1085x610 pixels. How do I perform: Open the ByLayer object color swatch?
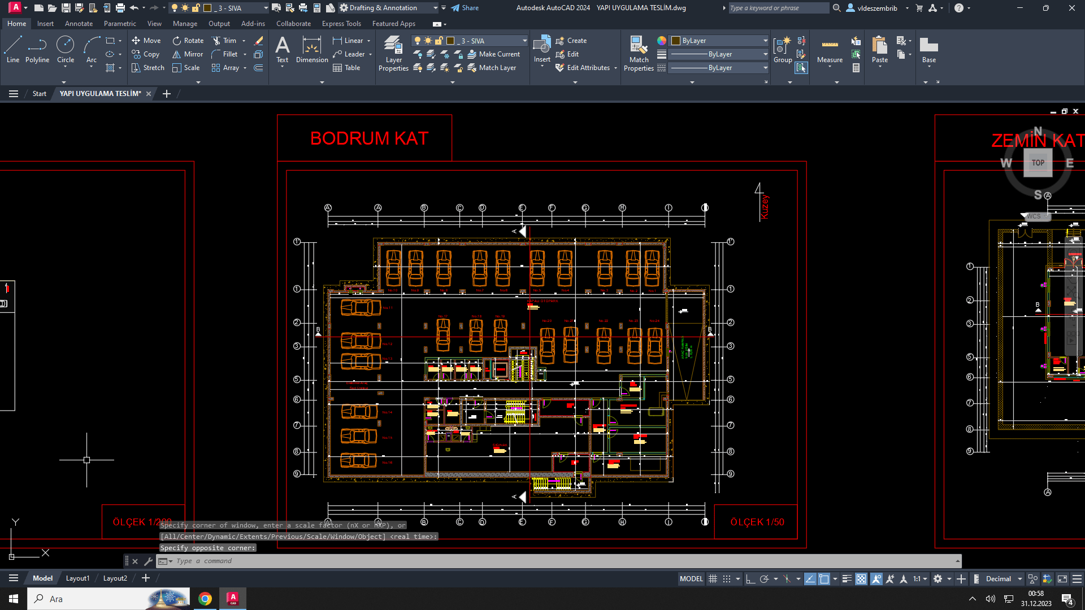pos(676,41)
